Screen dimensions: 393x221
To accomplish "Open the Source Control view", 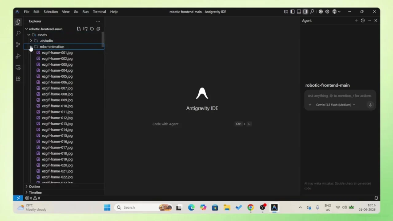I will click(18, 45).
